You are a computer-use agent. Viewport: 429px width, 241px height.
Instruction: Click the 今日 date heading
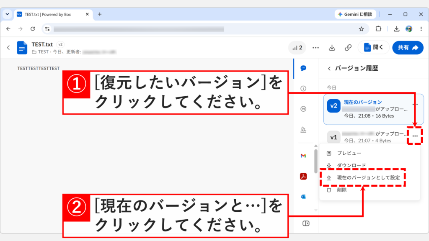pos(331,88)
